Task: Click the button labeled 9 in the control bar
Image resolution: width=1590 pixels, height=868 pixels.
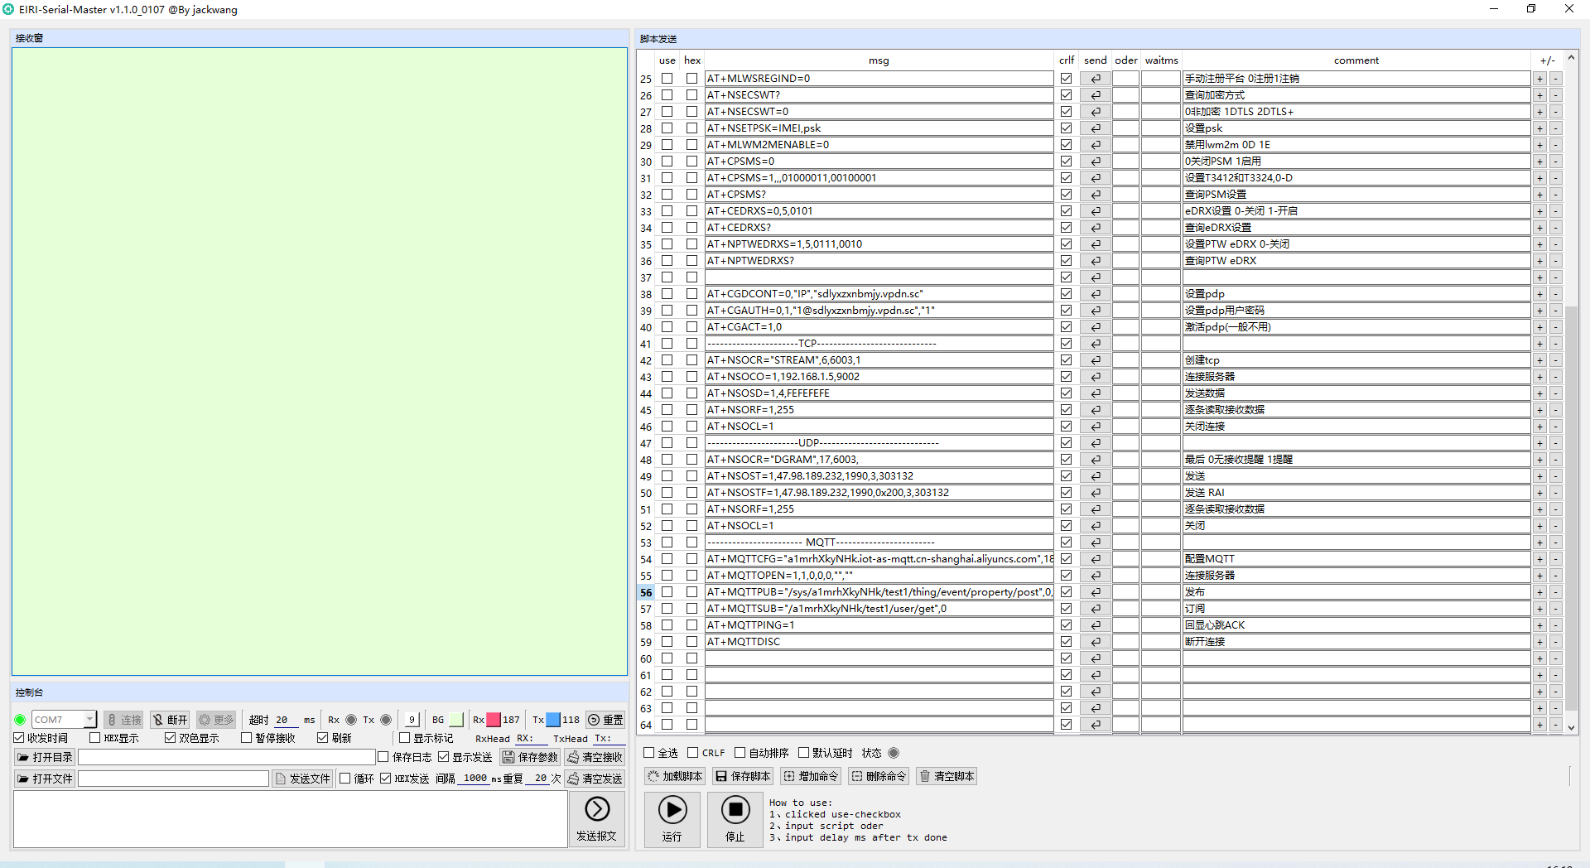Action: [x=411, y=720]
